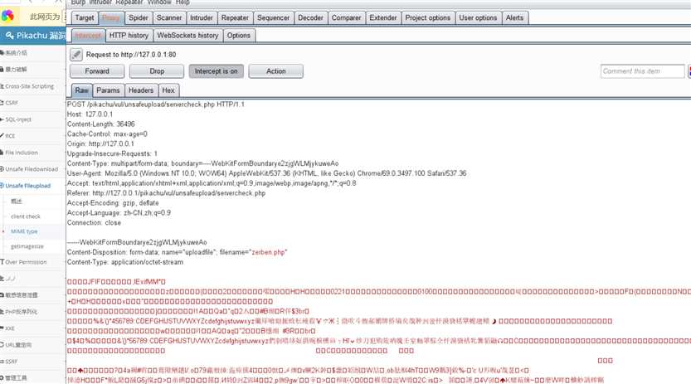Switch to the Headers view
Image resolution: width=691 pixels, height=384 pixels.
pos(141,90)
